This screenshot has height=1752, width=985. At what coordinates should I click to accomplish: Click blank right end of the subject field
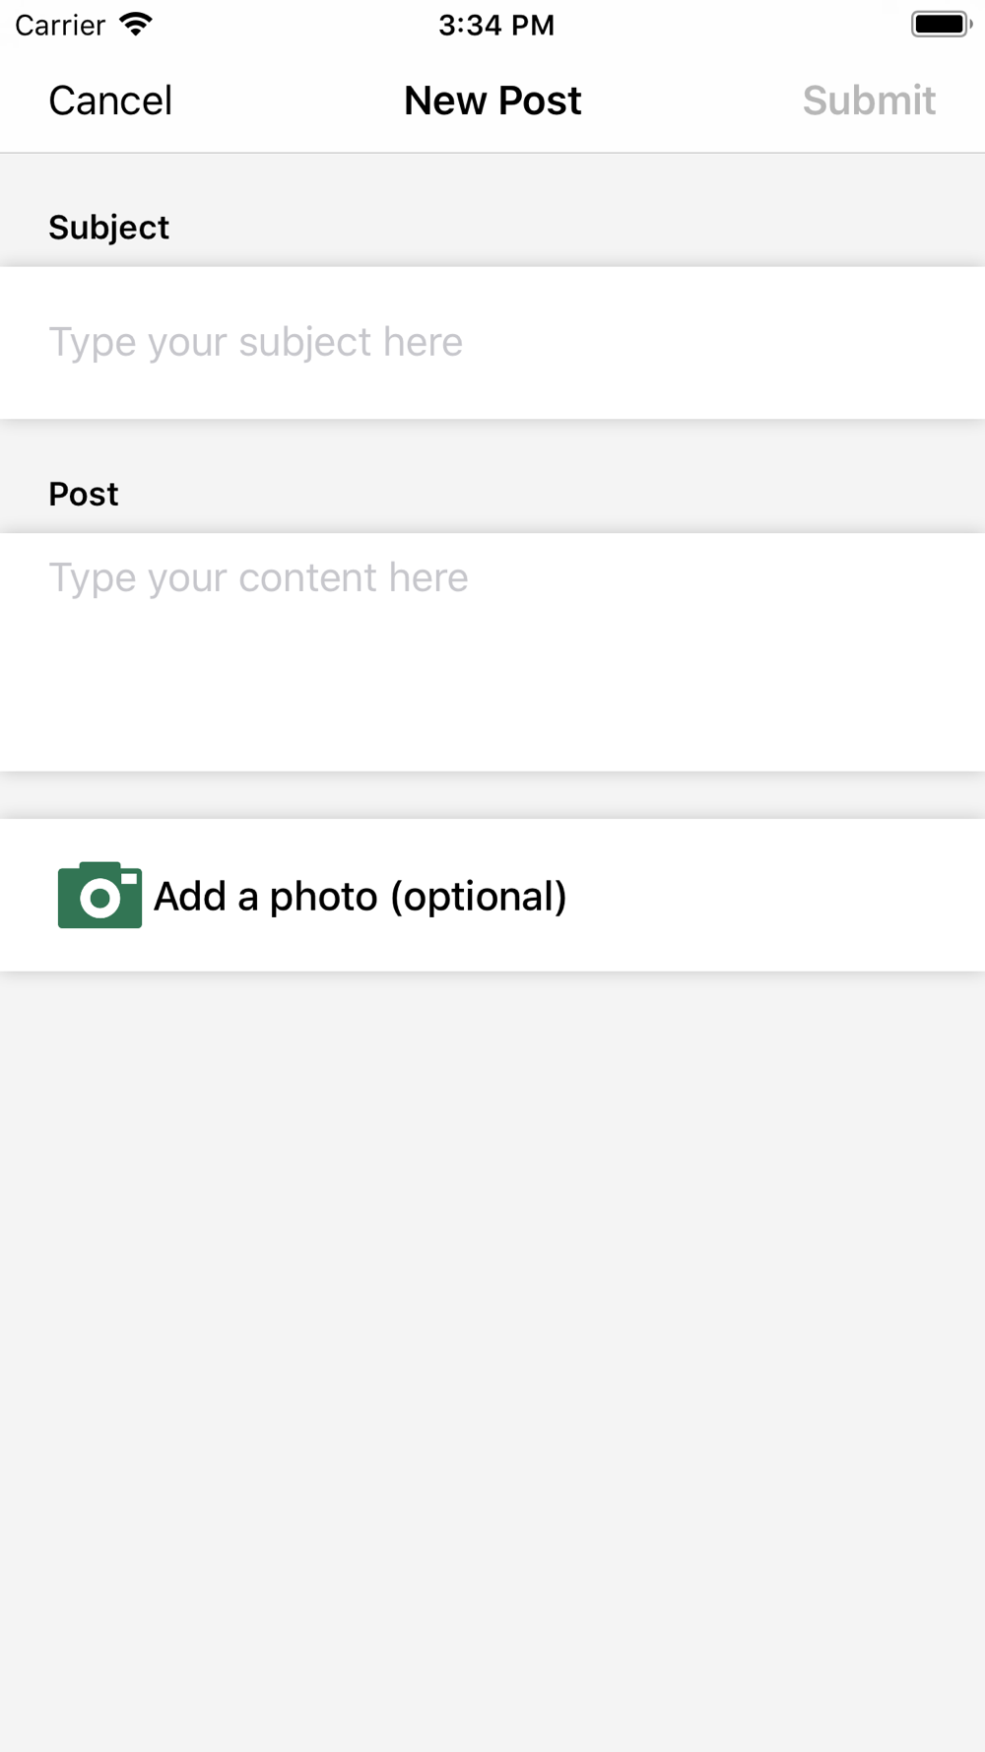[837, 342]
